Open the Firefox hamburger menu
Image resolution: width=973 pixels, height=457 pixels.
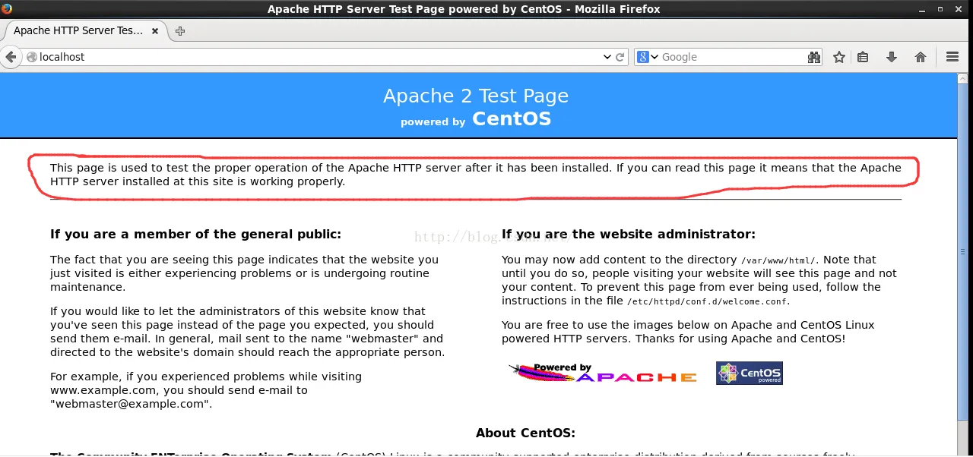click(952, 57)
